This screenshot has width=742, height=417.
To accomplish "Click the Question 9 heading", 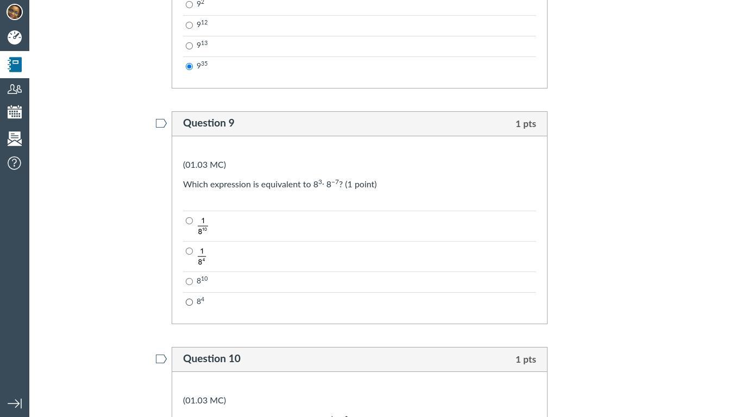I will [209, 123].
